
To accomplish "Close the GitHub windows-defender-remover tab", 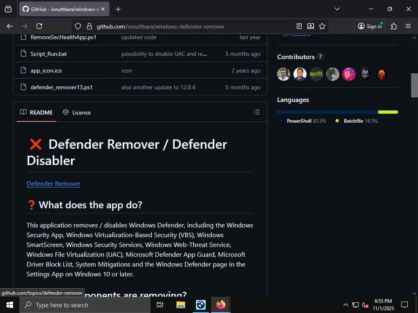I will [x=103, y=9].
